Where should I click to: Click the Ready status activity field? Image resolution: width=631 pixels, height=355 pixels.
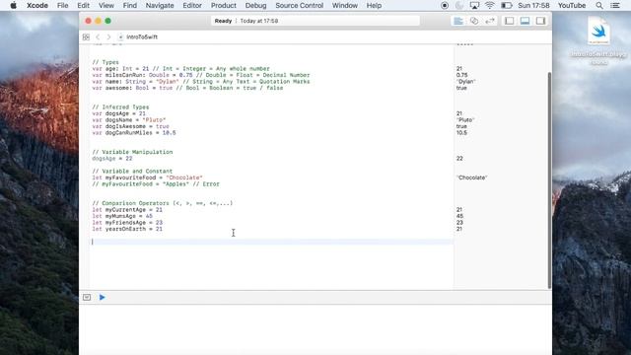point(315,21)
